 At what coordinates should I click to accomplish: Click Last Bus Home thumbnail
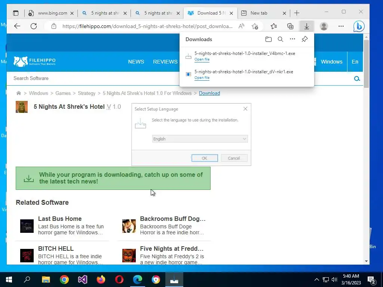[27, 226]
